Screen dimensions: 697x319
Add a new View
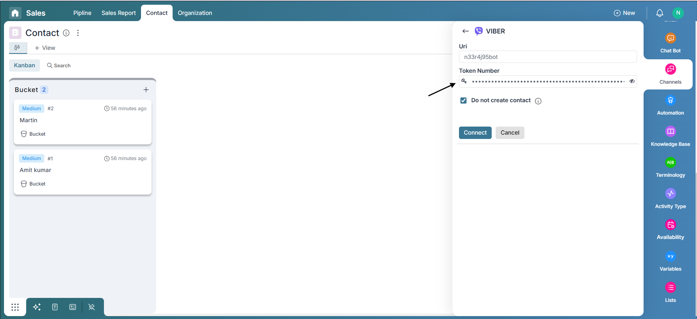click(45, 48)
